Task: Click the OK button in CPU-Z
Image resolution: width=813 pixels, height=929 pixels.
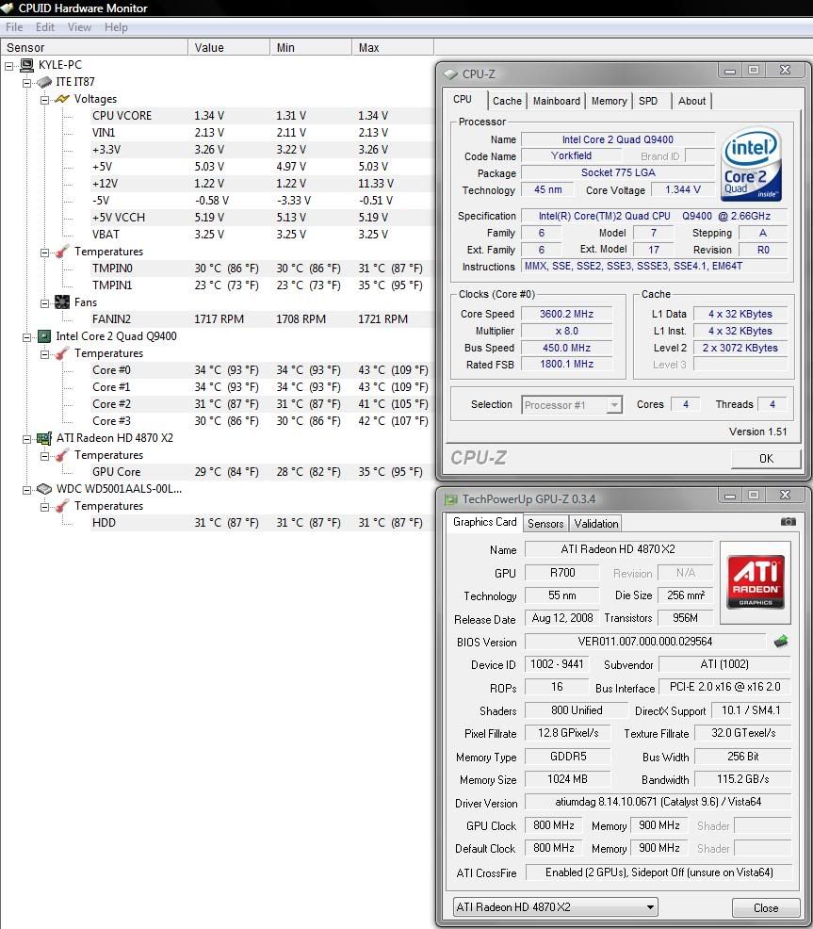Action: click(x=766, y=459)
